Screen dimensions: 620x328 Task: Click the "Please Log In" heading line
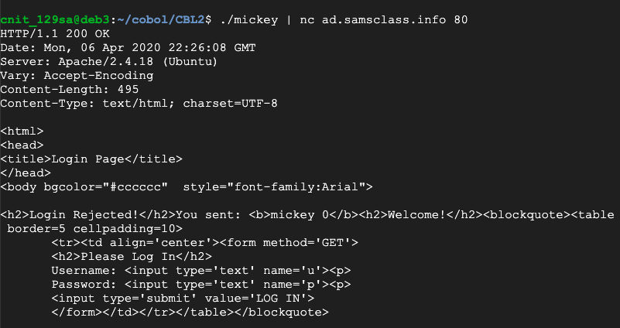[132, 257]
